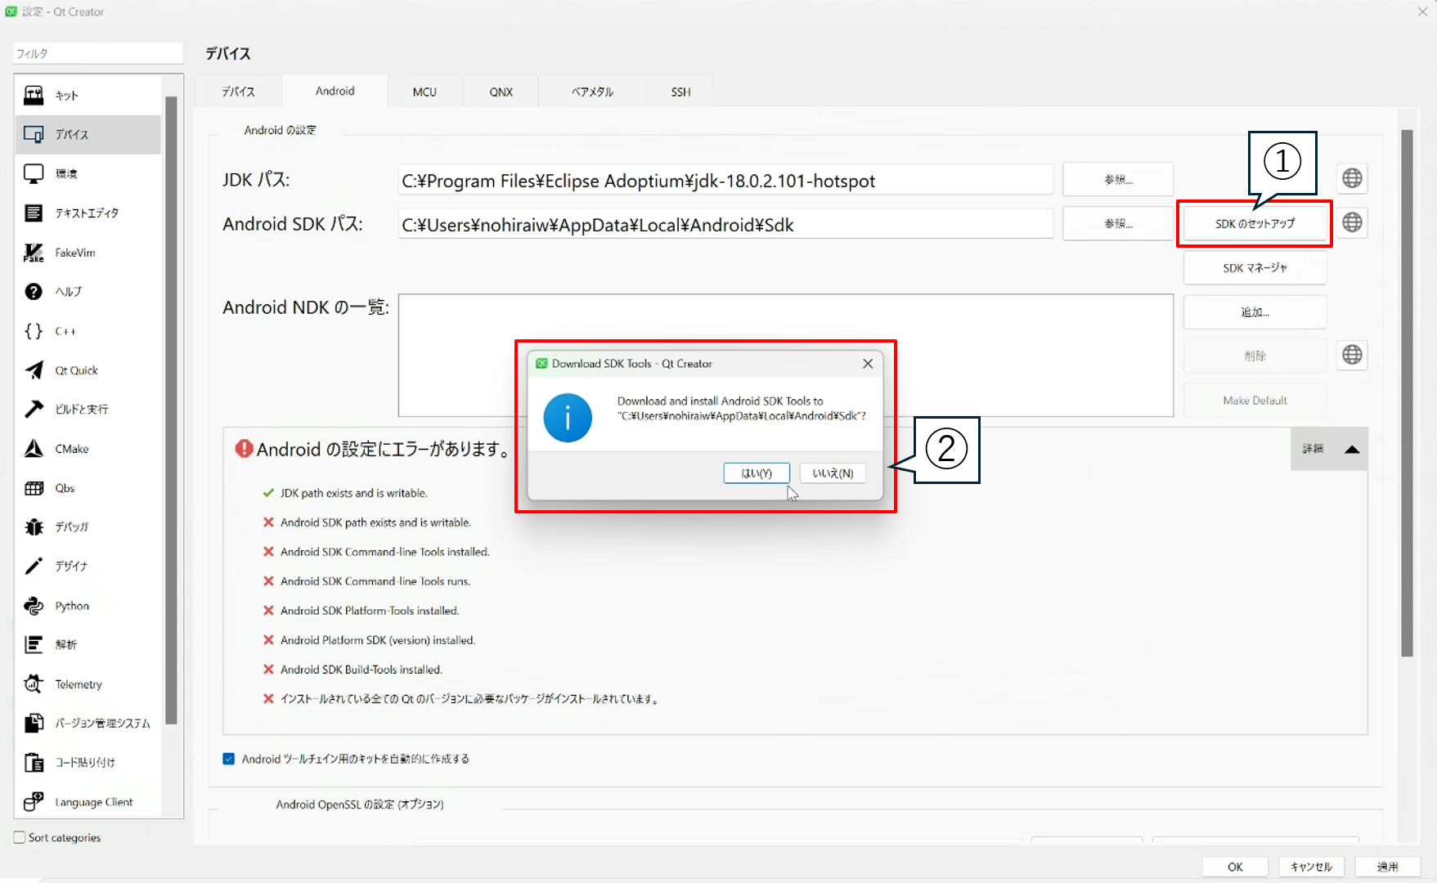Viewport: 1437px width, 883px height.
Task: Open the Language Client settings category
Action: pyautogui.click(x=93, y=802)
